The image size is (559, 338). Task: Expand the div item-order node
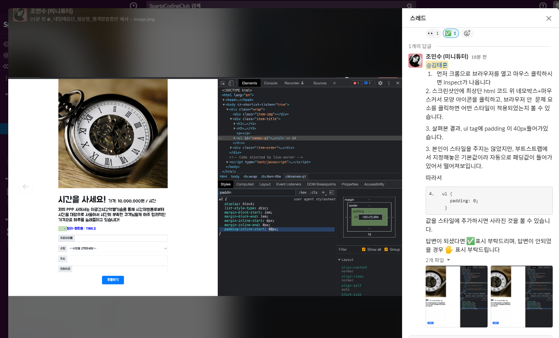pyautogui.click(x=231, y=147)
